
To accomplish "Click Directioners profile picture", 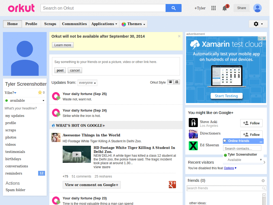I will tap(193, 134).
